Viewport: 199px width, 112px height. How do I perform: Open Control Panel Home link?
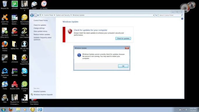[40, 20]
